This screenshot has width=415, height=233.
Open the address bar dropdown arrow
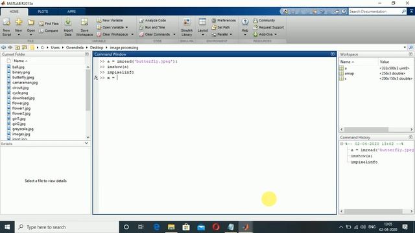pos(405,47)
